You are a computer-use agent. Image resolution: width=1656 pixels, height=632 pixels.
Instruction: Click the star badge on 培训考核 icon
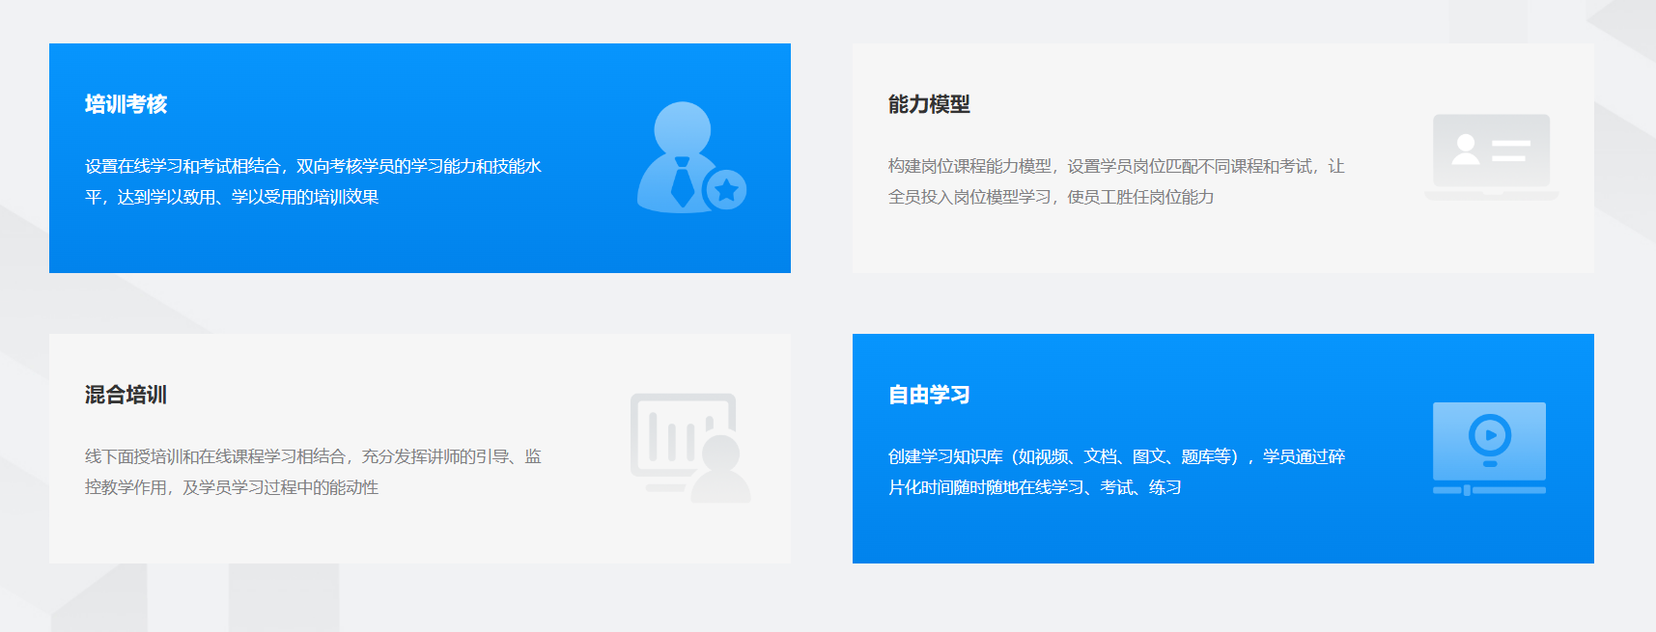coord(726,190)
